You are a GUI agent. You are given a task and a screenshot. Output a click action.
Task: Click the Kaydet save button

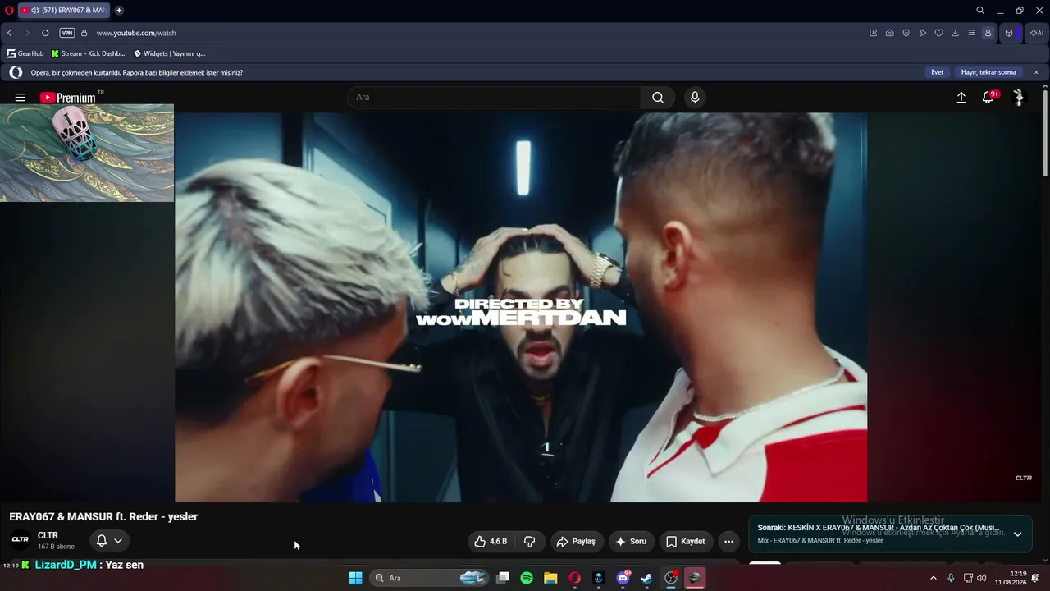pyautogui.click(x=686, y=541)
